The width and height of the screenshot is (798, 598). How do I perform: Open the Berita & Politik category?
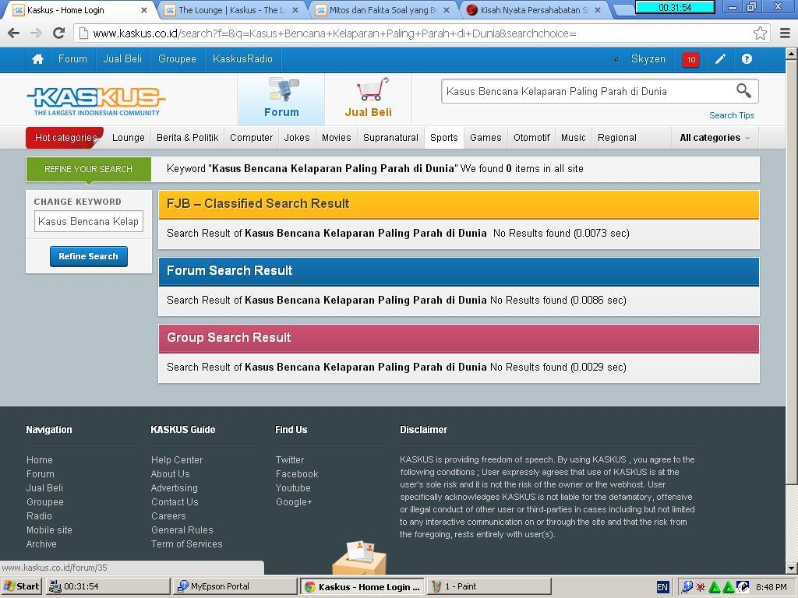point(187,138)
